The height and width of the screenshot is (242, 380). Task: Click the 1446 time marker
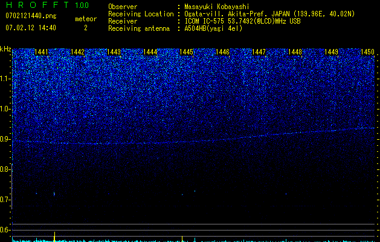point(222,52)
